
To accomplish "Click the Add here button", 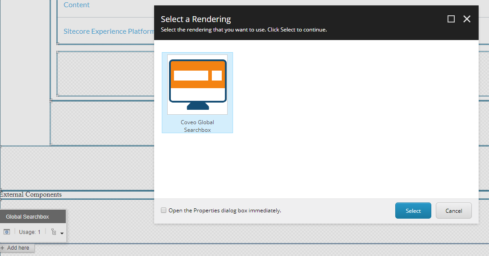I will [17, 248].
